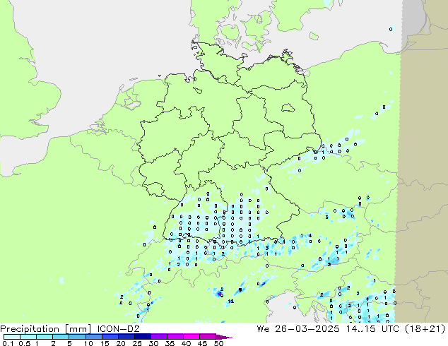Click the 35–40 mm legend color swatch
This screenshot has height=346, width=448.
coord(175,337)
